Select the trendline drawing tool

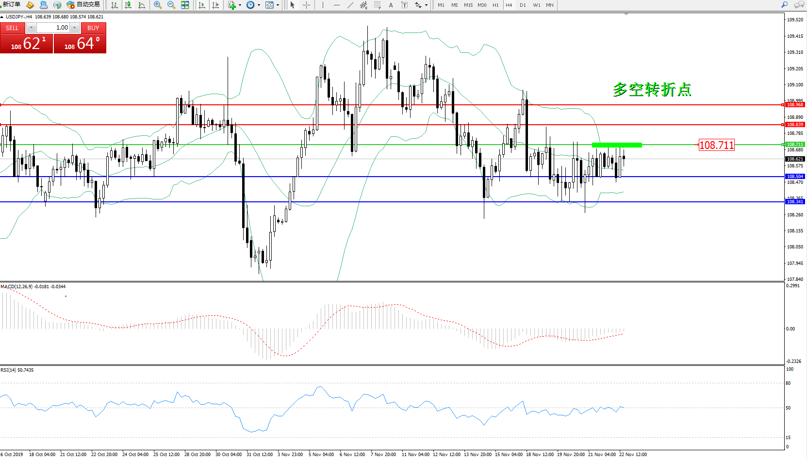tap(350, 5)
